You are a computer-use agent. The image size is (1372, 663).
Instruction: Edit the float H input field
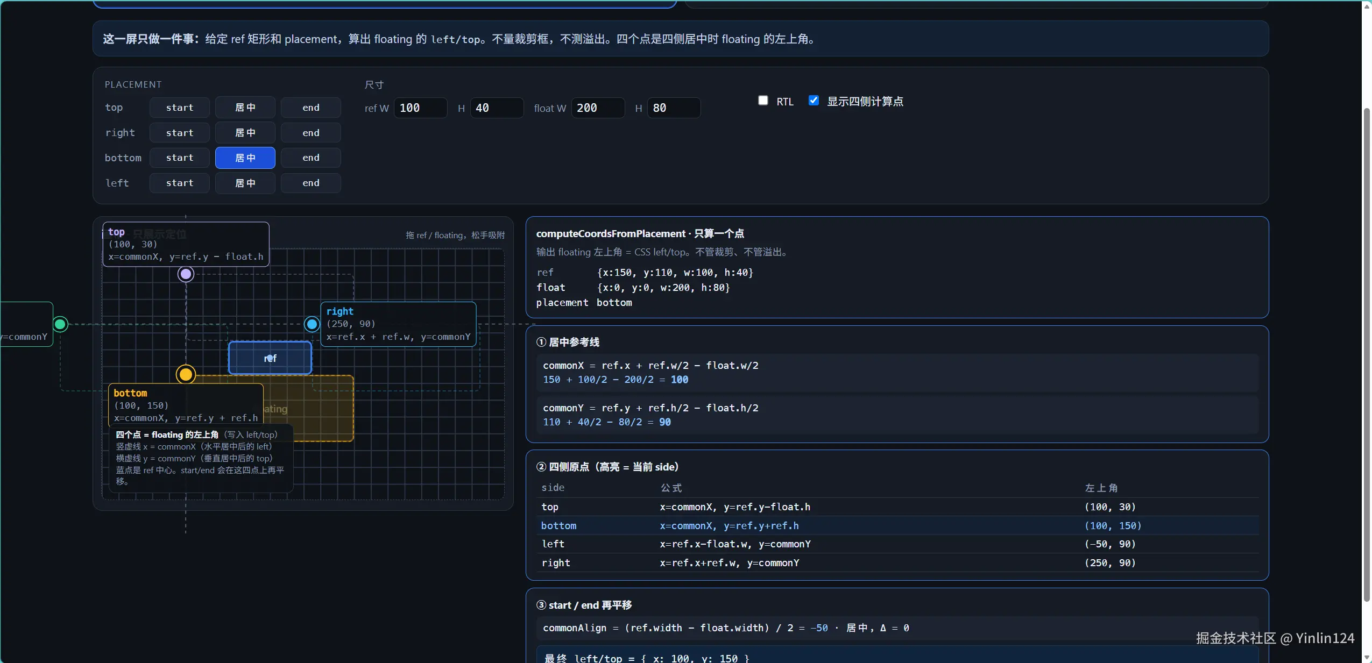coord(674,108)
